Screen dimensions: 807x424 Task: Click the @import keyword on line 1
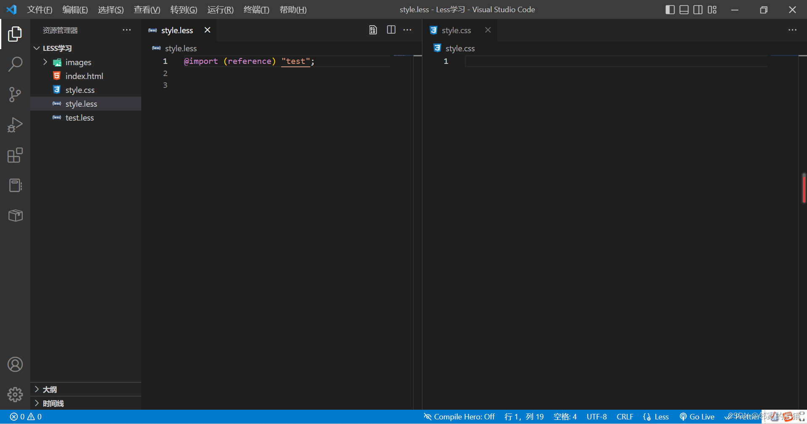point(201,61)
